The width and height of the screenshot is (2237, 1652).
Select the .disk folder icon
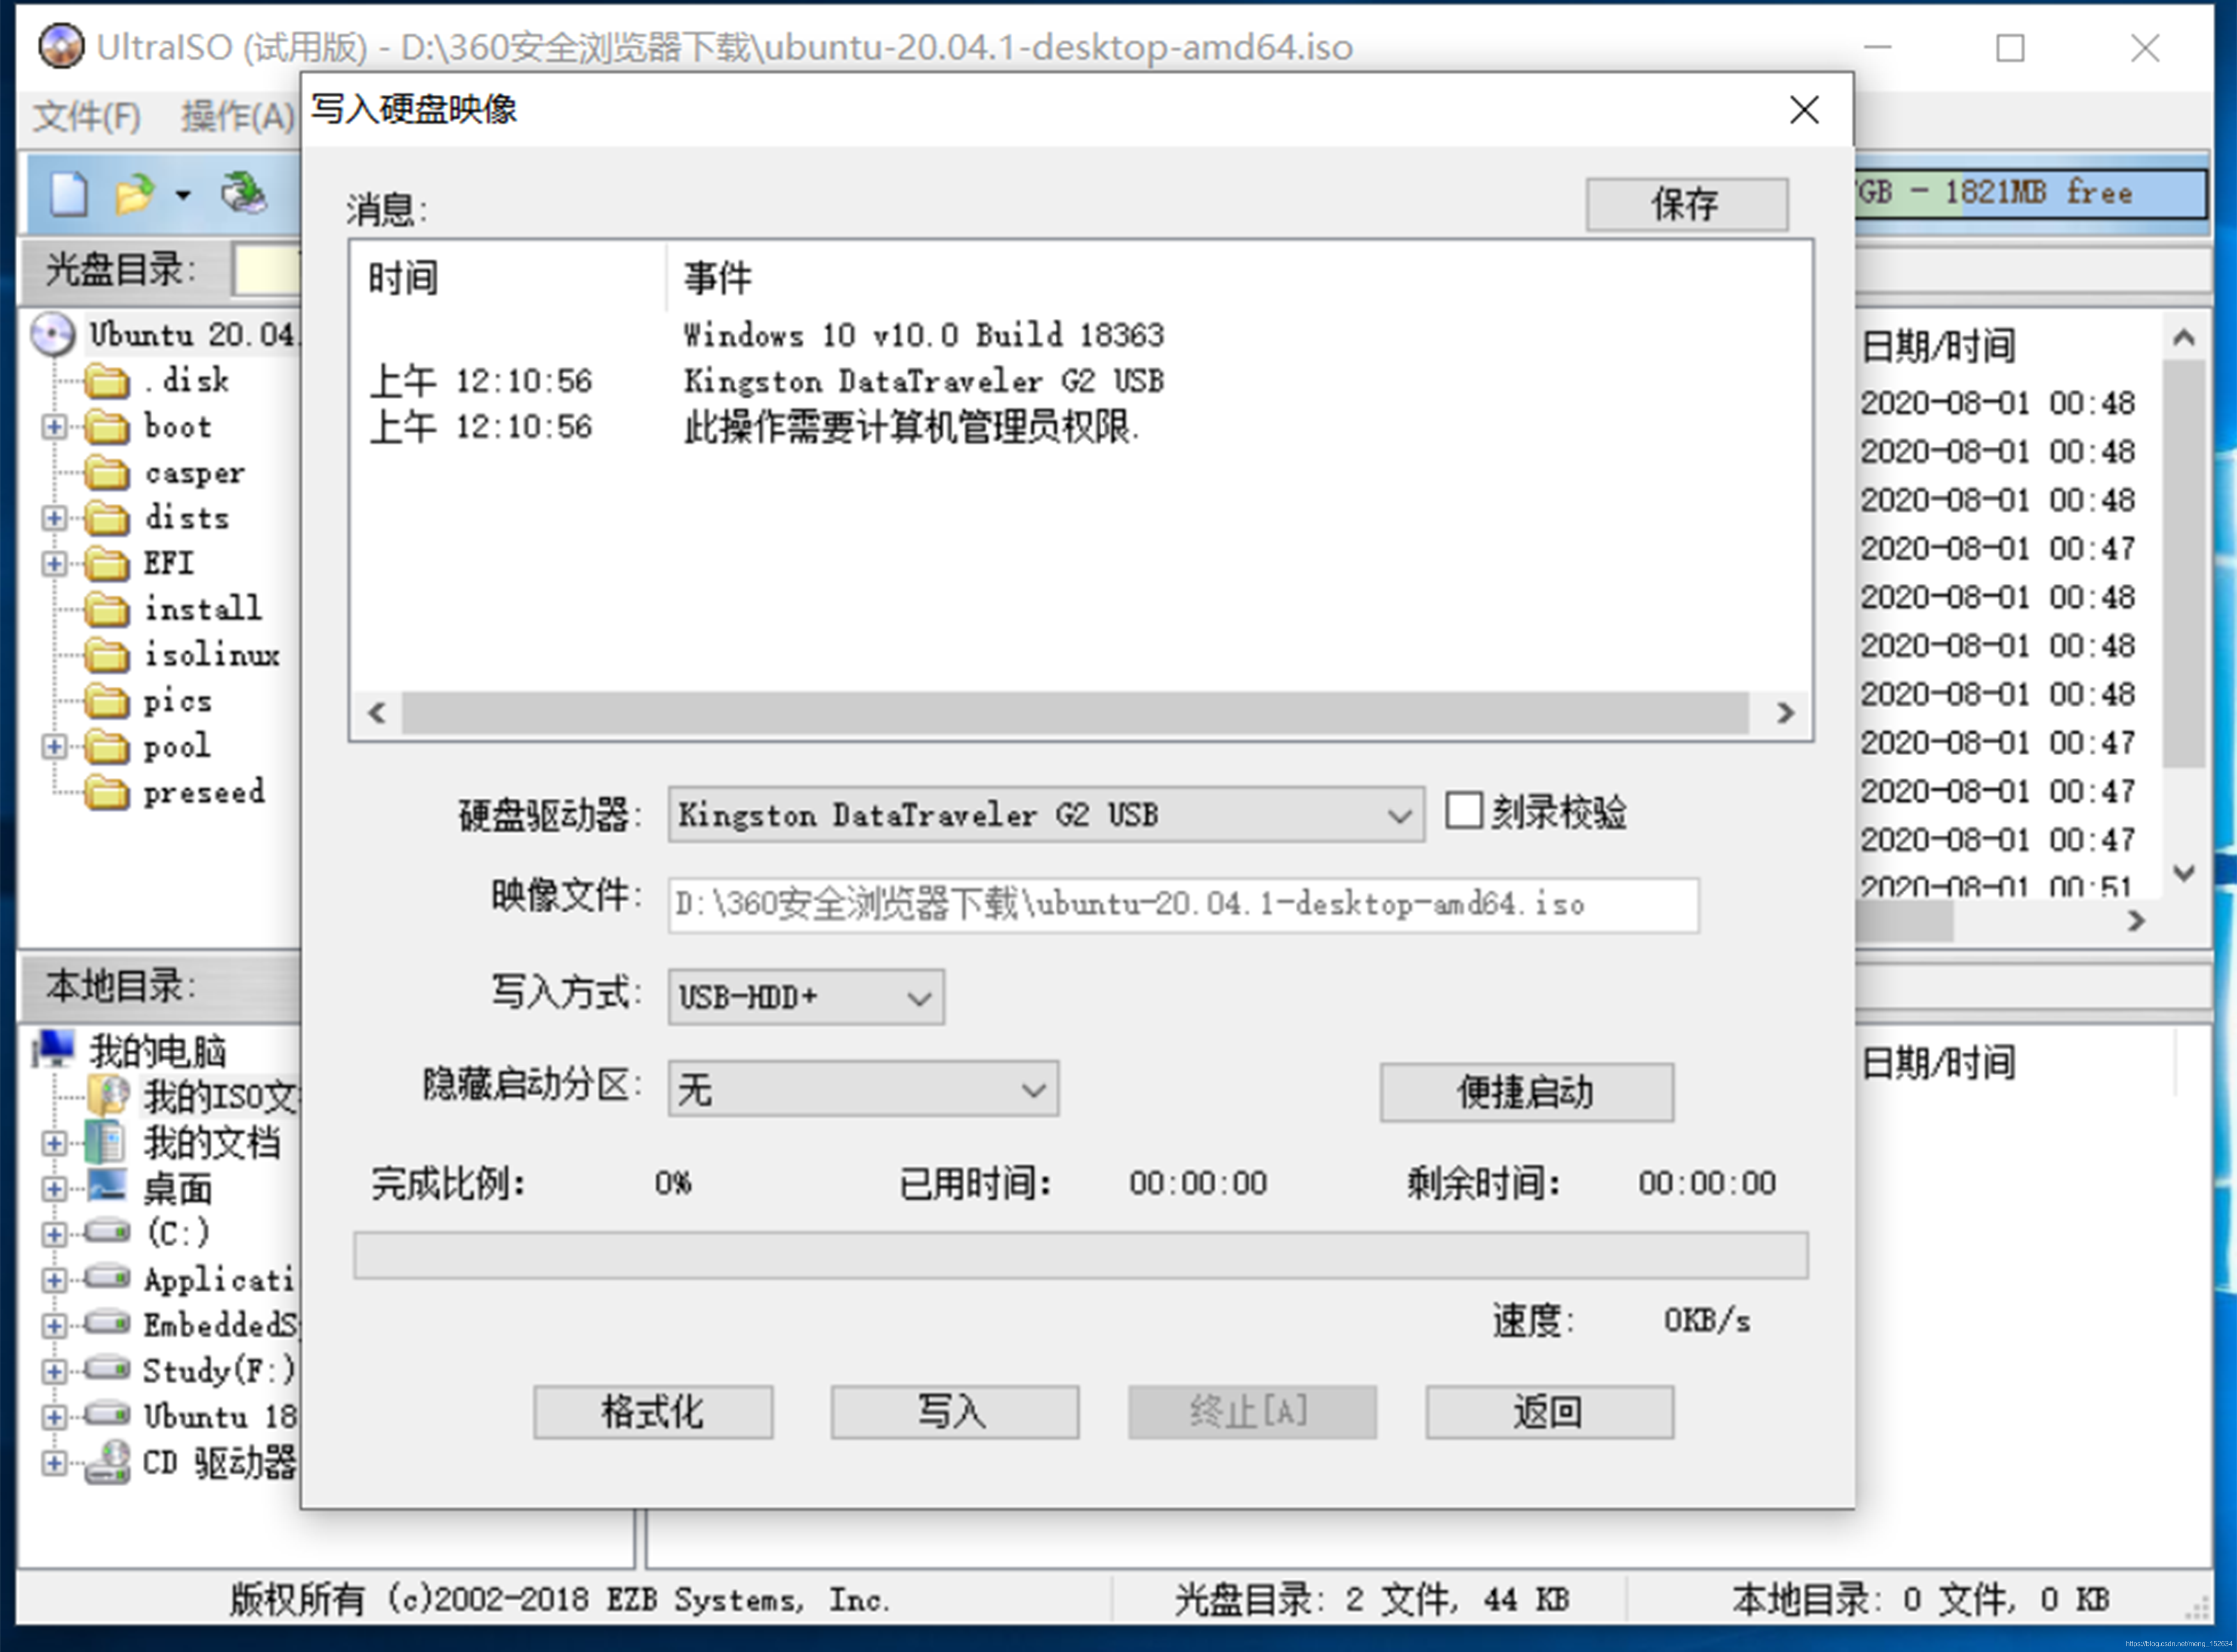[x=107, y=381]
